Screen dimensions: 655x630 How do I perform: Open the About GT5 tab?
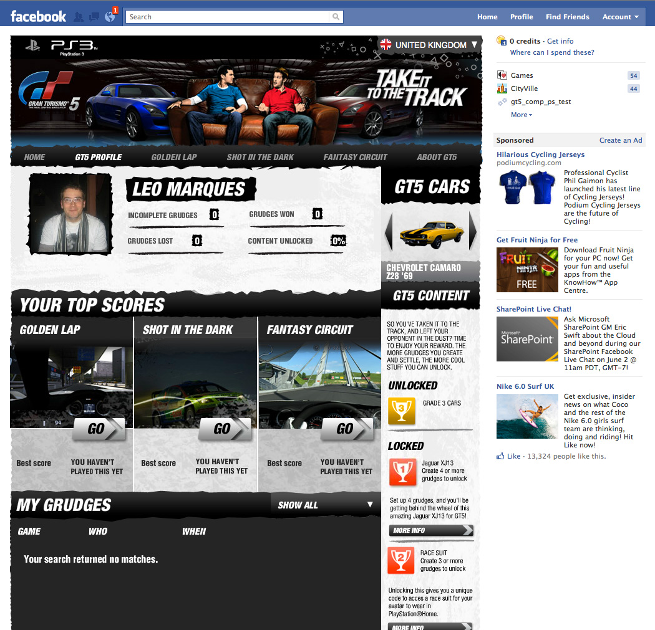click(x=437, y=157)
